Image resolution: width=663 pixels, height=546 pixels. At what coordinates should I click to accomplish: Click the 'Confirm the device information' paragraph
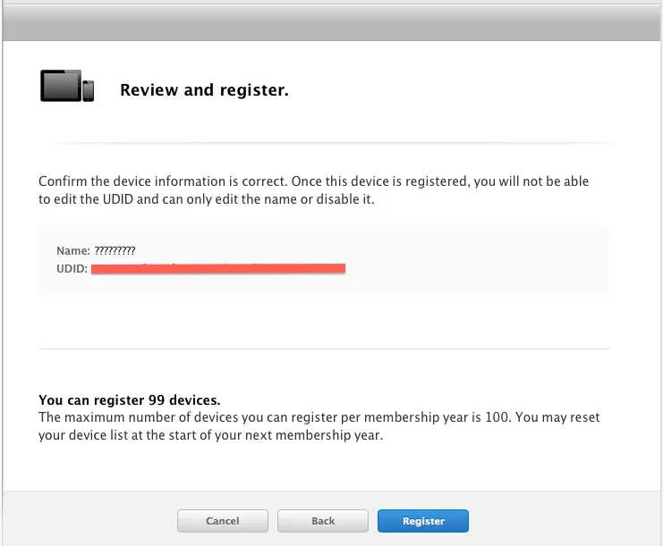[313, 190]
